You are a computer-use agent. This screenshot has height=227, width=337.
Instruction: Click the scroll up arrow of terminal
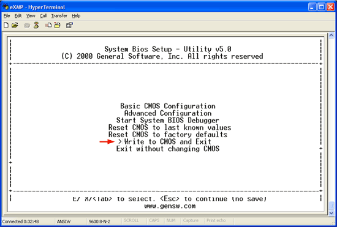(331, 35)
